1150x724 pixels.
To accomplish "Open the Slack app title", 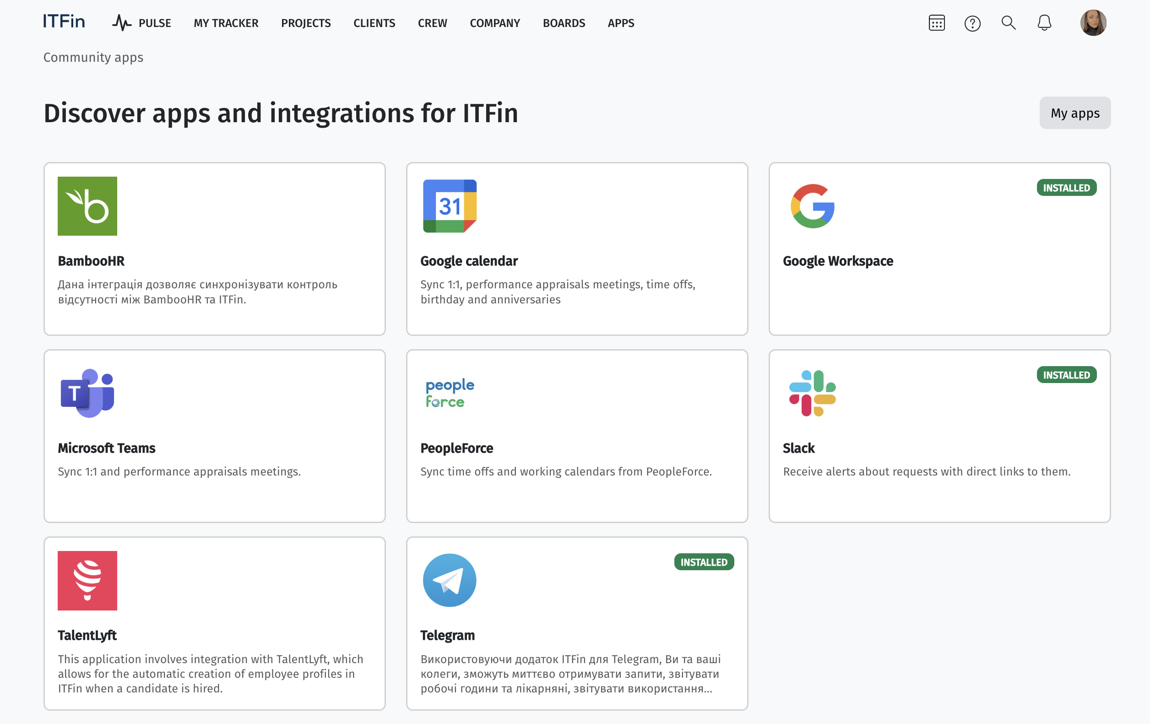I will pos(798,448).
